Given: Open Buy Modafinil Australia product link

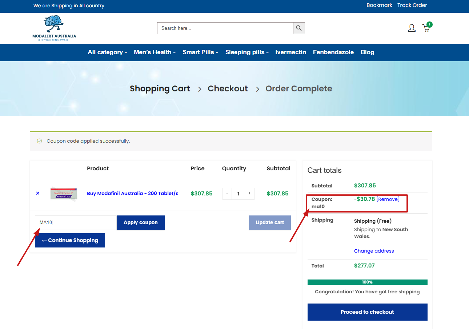Looking at the screenshot, I should [133, 193].
